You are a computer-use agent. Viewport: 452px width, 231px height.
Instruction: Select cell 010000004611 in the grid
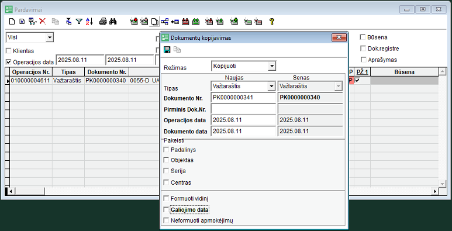click(x=31, y=81)
